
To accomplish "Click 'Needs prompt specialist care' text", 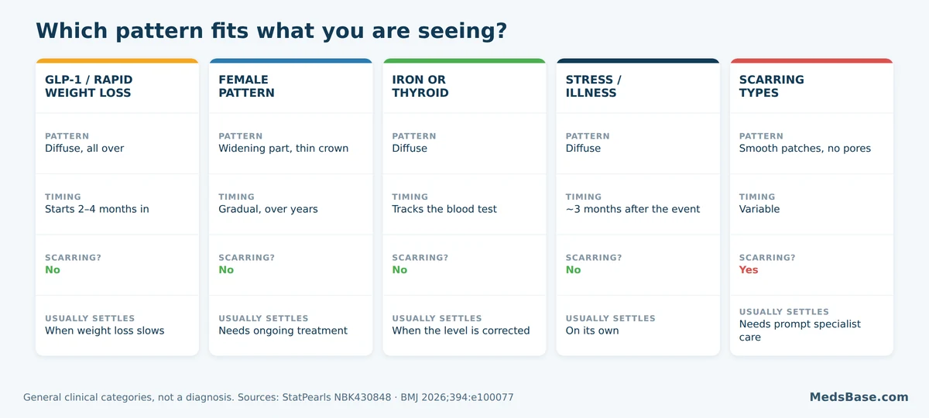I will (800, 331).
